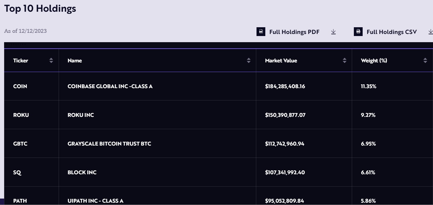Viewport: 433px width, 205px height.
Task: Select the ROKU INC name cell
Action: 81,115
